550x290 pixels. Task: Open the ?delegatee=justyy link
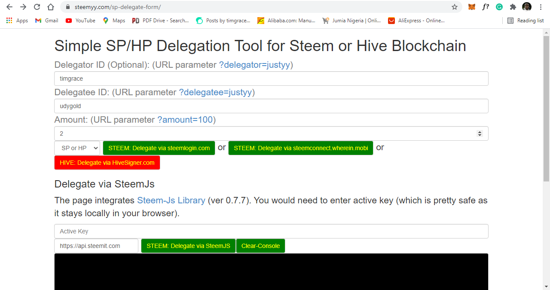[x=215, y=92]
